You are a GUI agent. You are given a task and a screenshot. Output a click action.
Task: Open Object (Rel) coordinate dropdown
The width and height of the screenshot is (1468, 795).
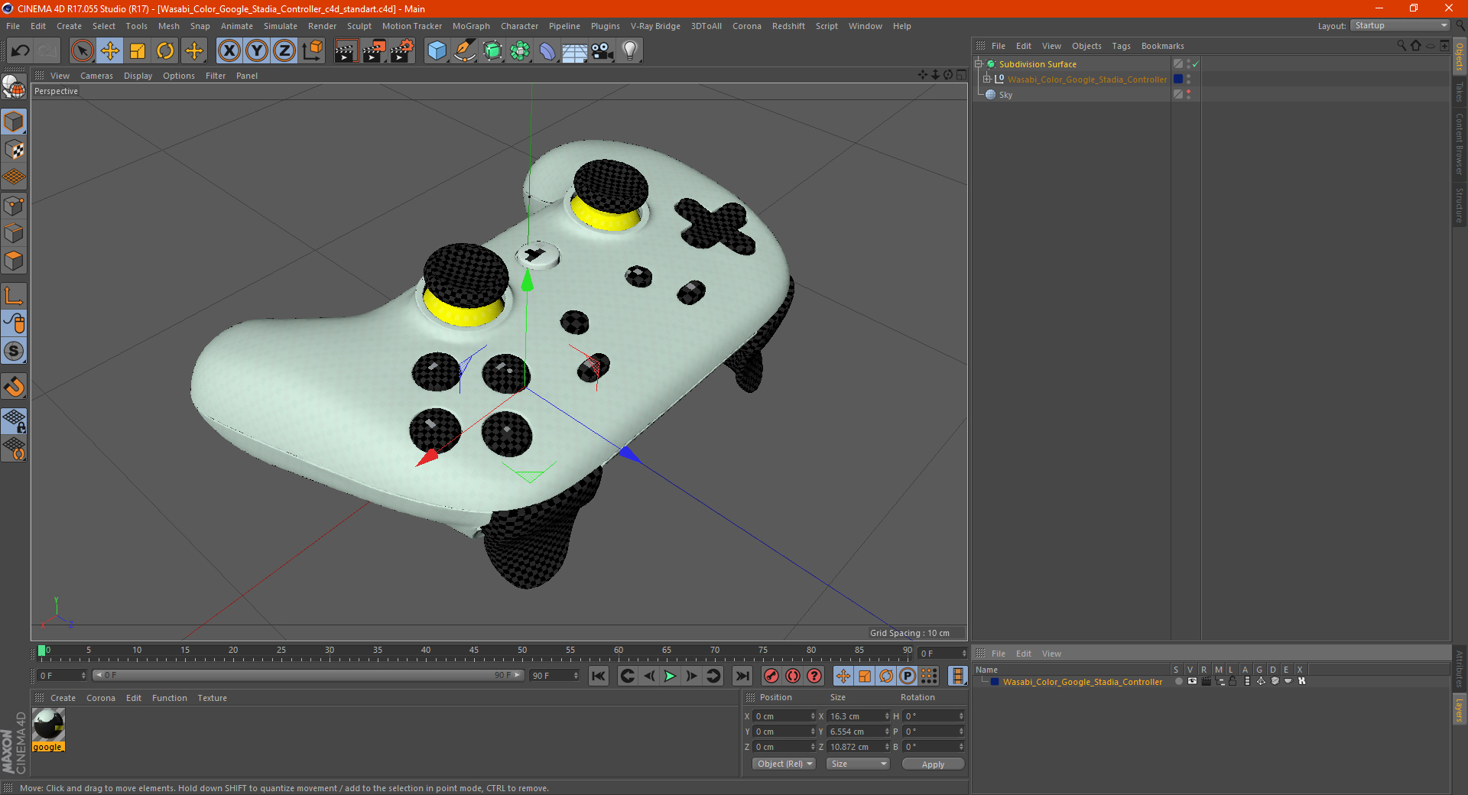tap(784, 764)
